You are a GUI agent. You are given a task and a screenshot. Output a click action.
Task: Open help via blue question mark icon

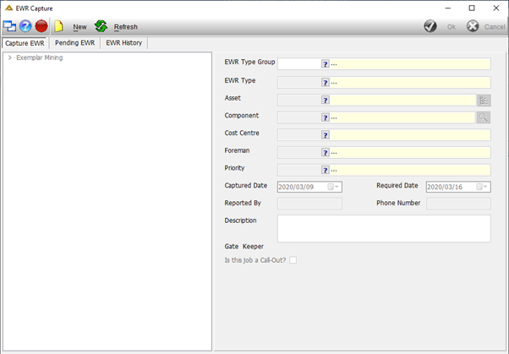(x=25, y=26)
